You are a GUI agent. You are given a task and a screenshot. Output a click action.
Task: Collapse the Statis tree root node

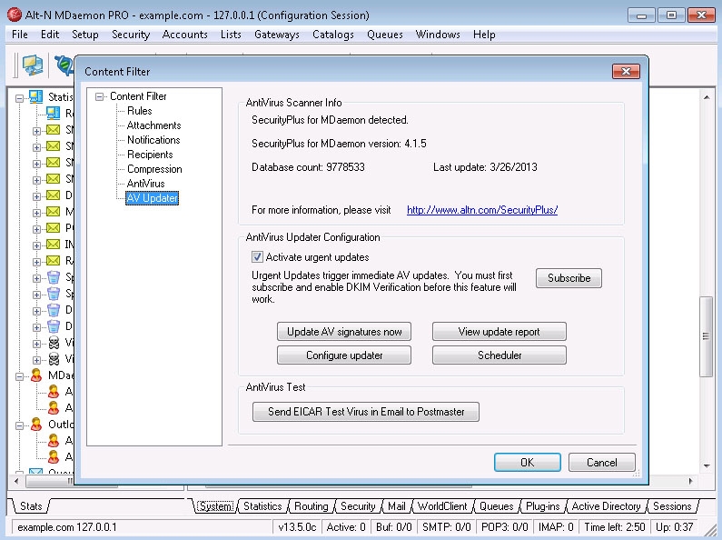coord(19,98)
